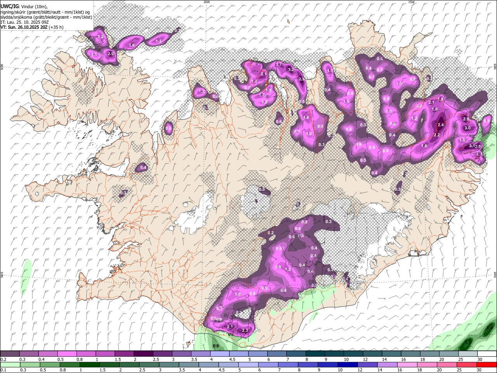
Task: Click the '2.2' snowfall value on the map
Action: (x=436, y=135)
